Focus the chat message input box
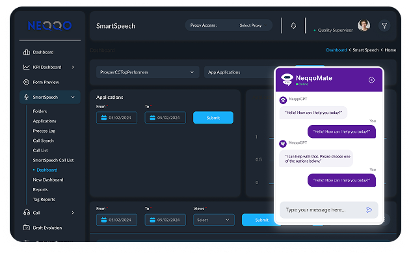Image resolution: width=411 pixels, height=255 pixels. pyautogui.click(x=329, y=210)
